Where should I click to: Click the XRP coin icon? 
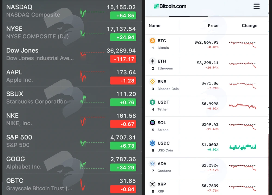point(153,184)
